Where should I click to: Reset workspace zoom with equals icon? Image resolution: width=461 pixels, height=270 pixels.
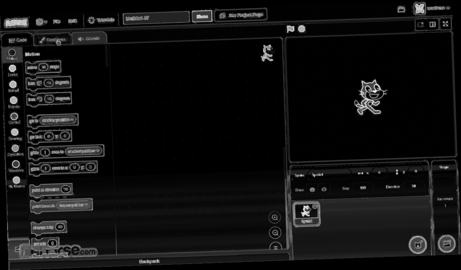(x=276, y=246)
